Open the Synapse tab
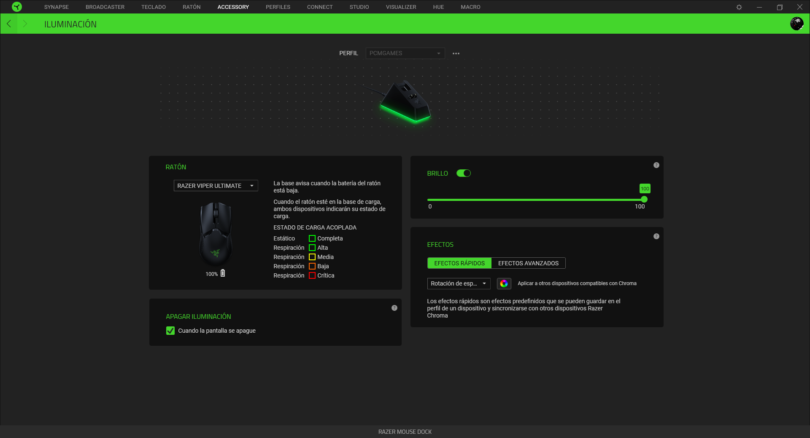 57,7
